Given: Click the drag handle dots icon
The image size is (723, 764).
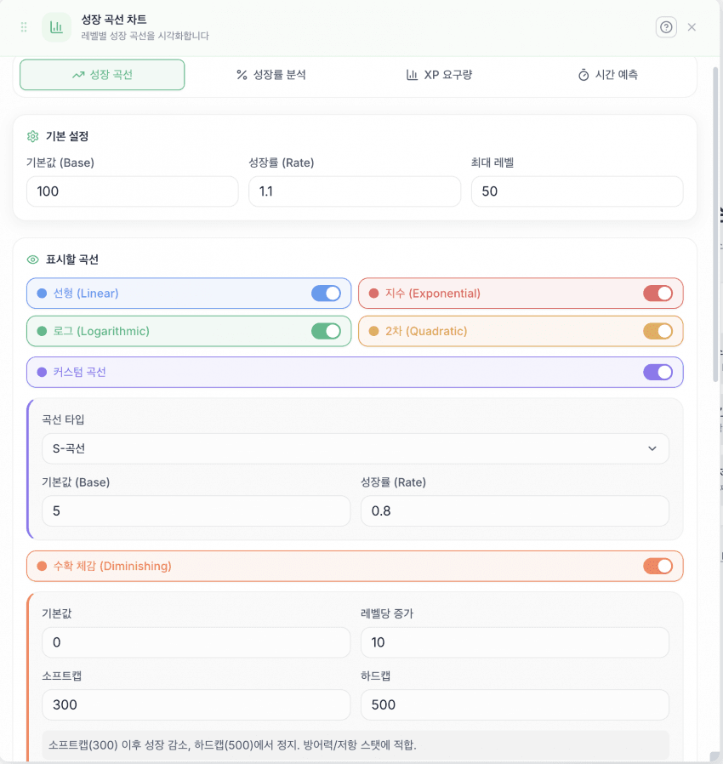Looking at the screenshot, I should point(24,27).
